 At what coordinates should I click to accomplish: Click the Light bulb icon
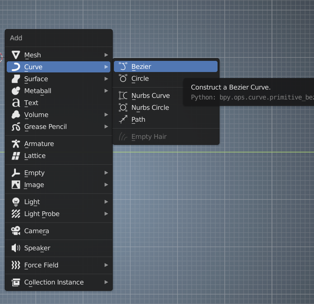pyautogui.click(x=16, y=202)
